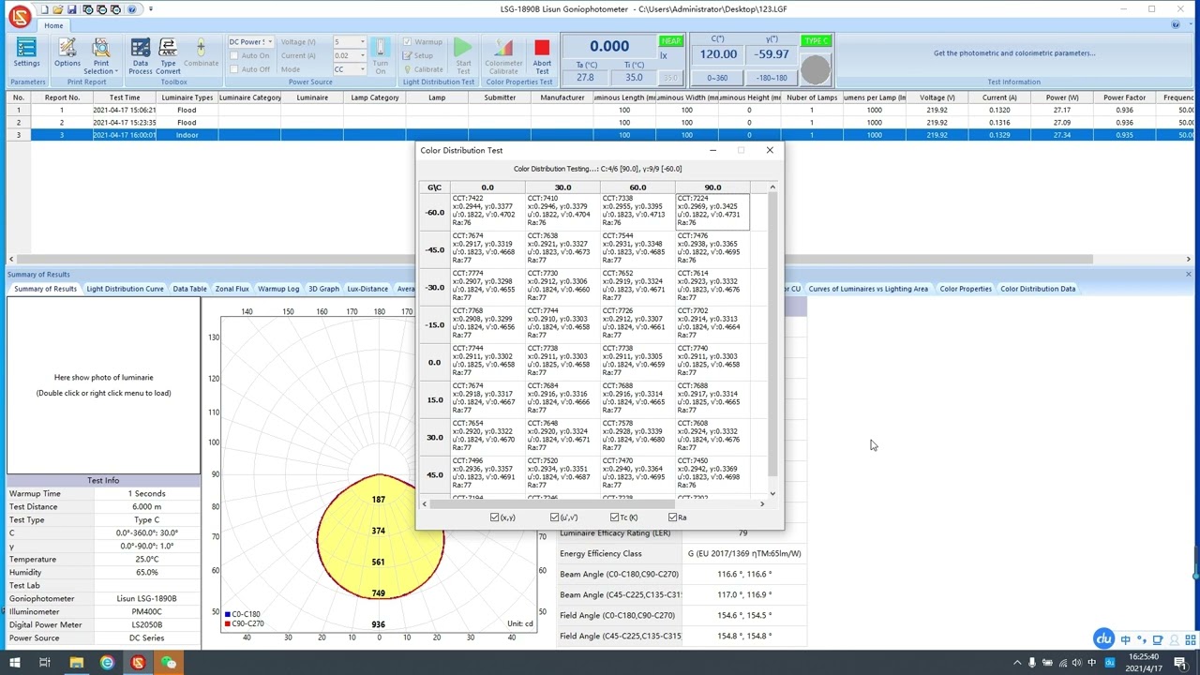Viewport: 1200px width, 675px height.
Task: Open the Settings parameters tool
Action: [26, 53]
